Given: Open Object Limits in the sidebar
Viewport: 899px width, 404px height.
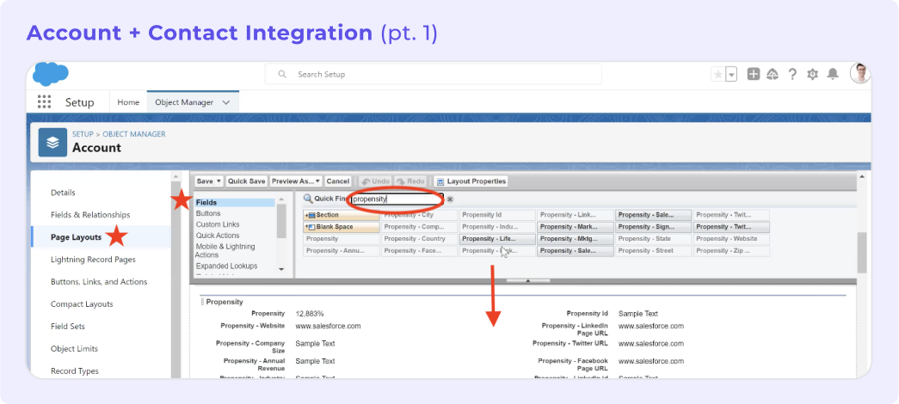Looking at the screenshot, I should click(75, 349).
